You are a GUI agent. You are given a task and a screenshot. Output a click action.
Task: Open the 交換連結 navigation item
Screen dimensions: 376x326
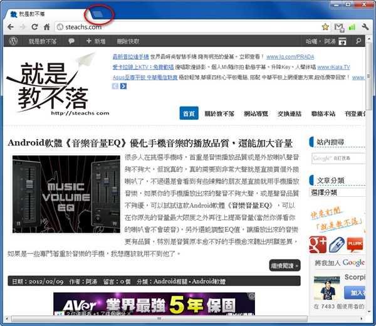tap(289, 113)
